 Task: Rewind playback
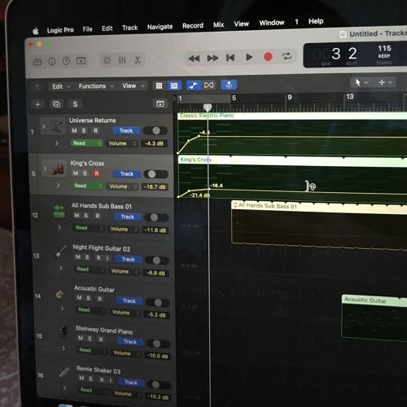(194, 59)
